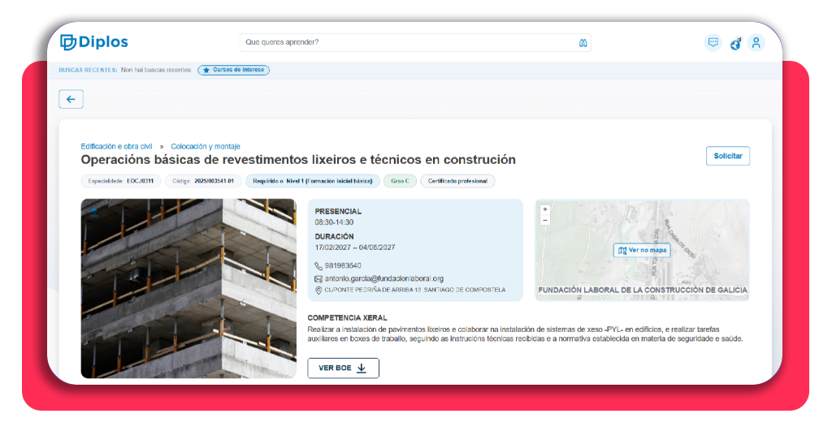Click the email envelope icon
This screenshot has width=832, height=435.
(318, 278)
